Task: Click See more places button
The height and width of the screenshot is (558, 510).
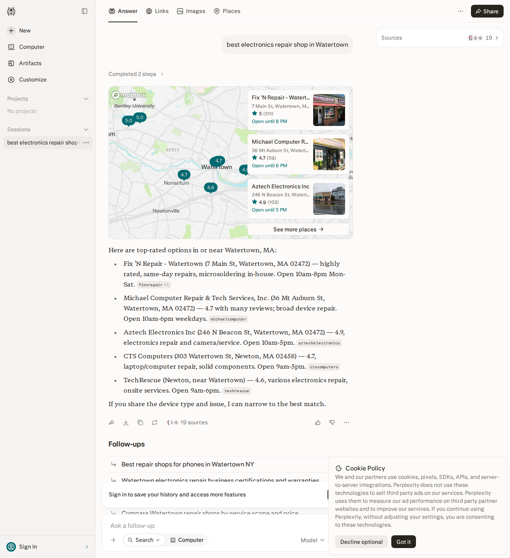Action: click(x=298, y=229)
